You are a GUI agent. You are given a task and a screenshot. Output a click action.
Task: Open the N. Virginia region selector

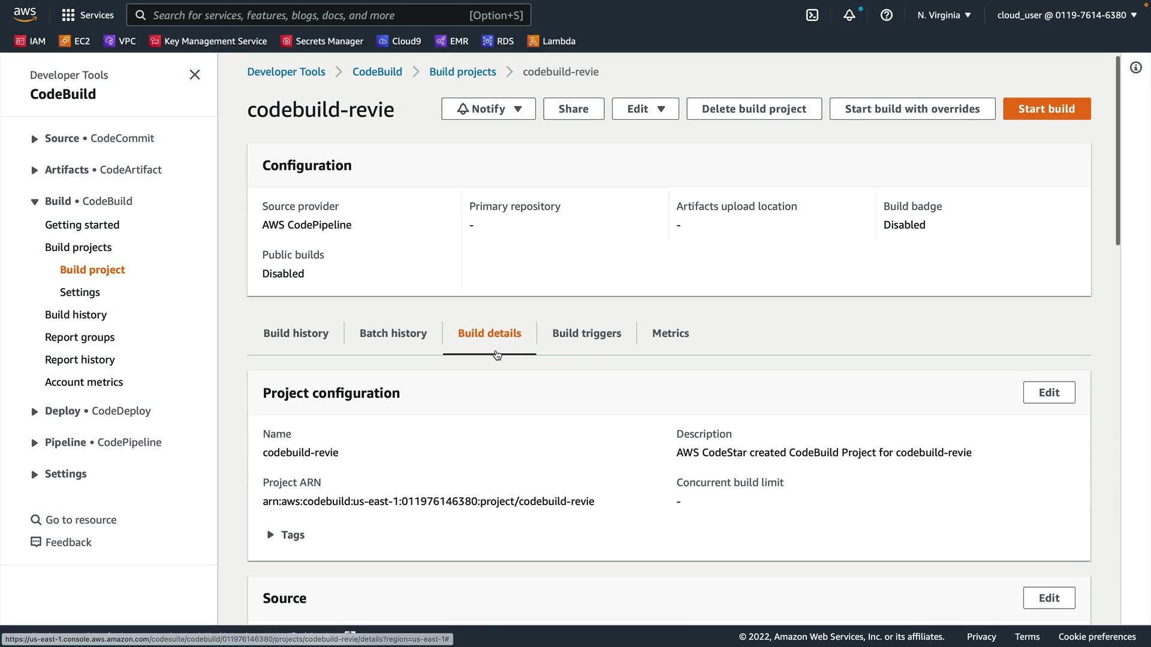944,15
